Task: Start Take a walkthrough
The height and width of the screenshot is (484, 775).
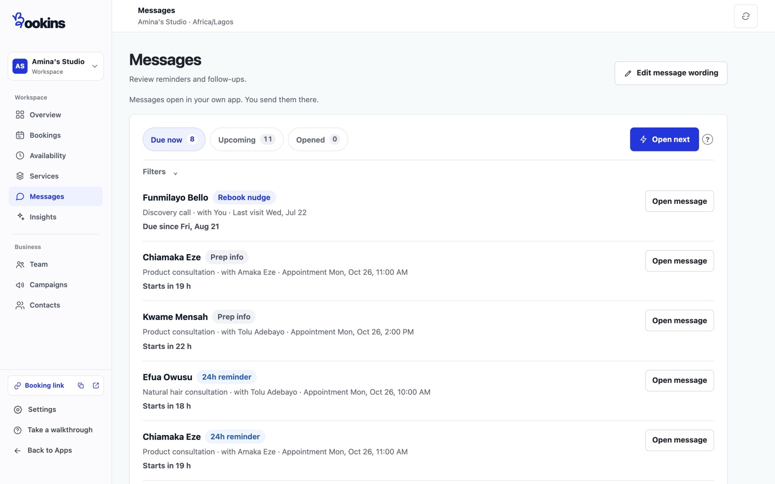Action: [x=53, y=430]
